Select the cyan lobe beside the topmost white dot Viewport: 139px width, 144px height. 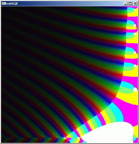point(131,9)
